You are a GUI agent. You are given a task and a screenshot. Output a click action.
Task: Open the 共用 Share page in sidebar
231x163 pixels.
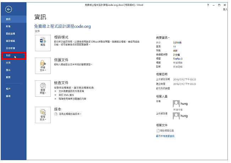[13, 63]
